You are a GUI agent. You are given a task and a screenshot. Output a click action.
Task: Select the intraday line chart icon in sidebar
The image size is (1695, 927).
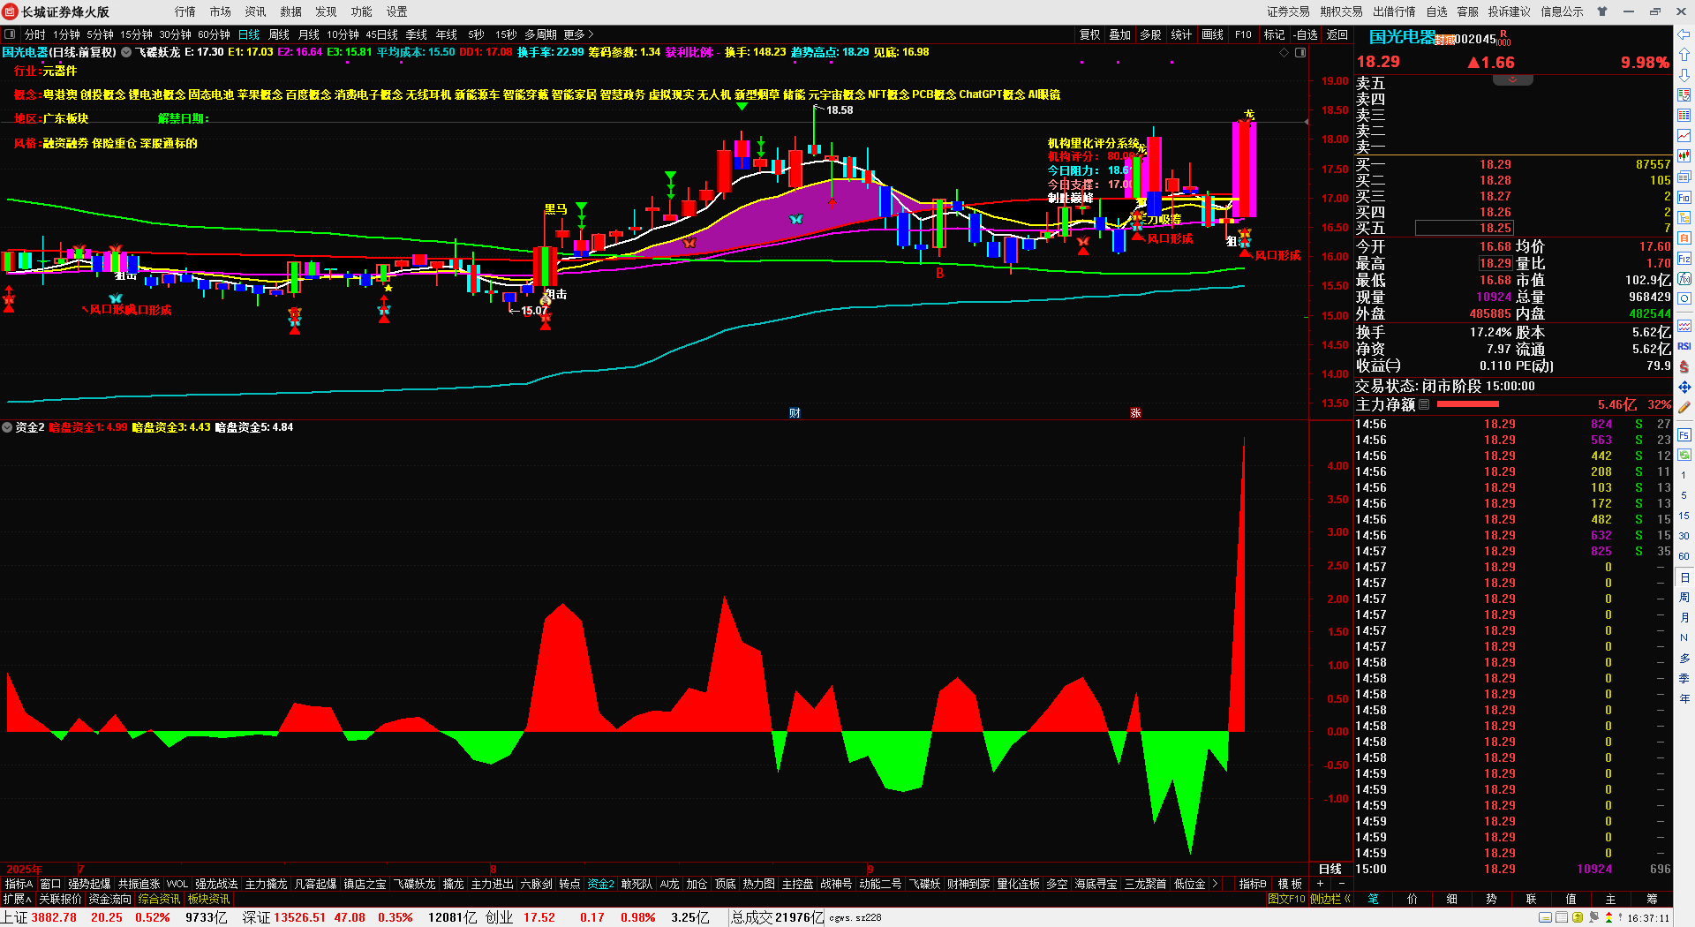pos(1684,135)
